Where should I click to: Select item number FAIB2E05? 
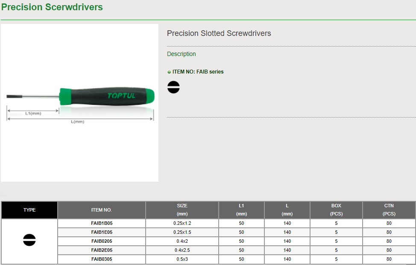pos(102,250)
